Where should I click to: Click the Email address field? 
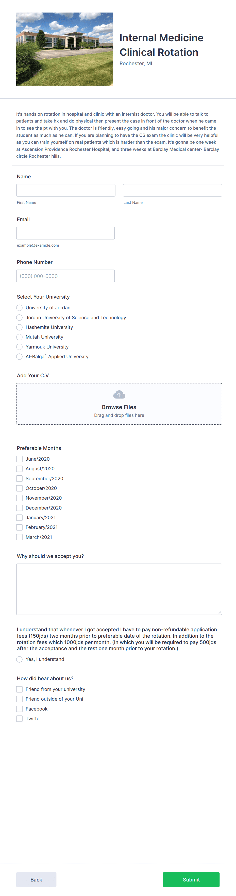tap(65, 233)
